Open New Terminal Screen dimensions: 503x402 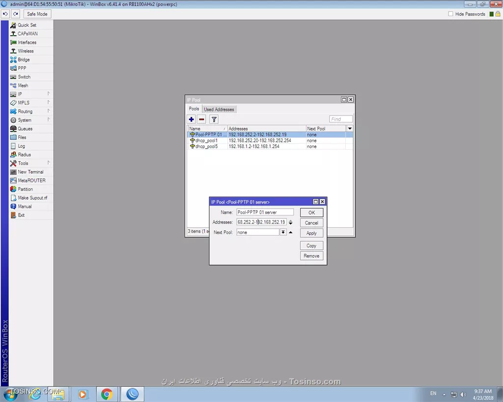coord(30,172)
